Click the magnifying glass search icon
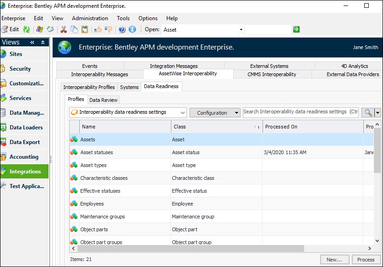Image resolution: width=383 pixels, height=267 pixels. click(x=367, y=112)
